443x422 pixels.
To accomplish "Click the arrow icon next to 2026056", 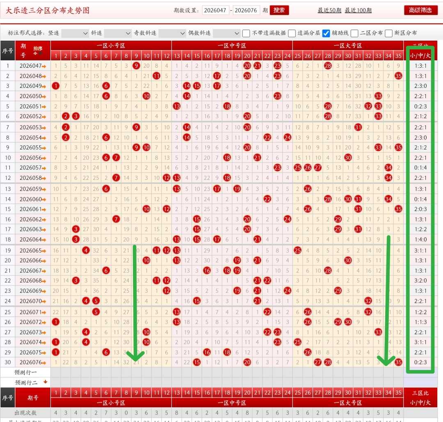I will tap(44, 158).
